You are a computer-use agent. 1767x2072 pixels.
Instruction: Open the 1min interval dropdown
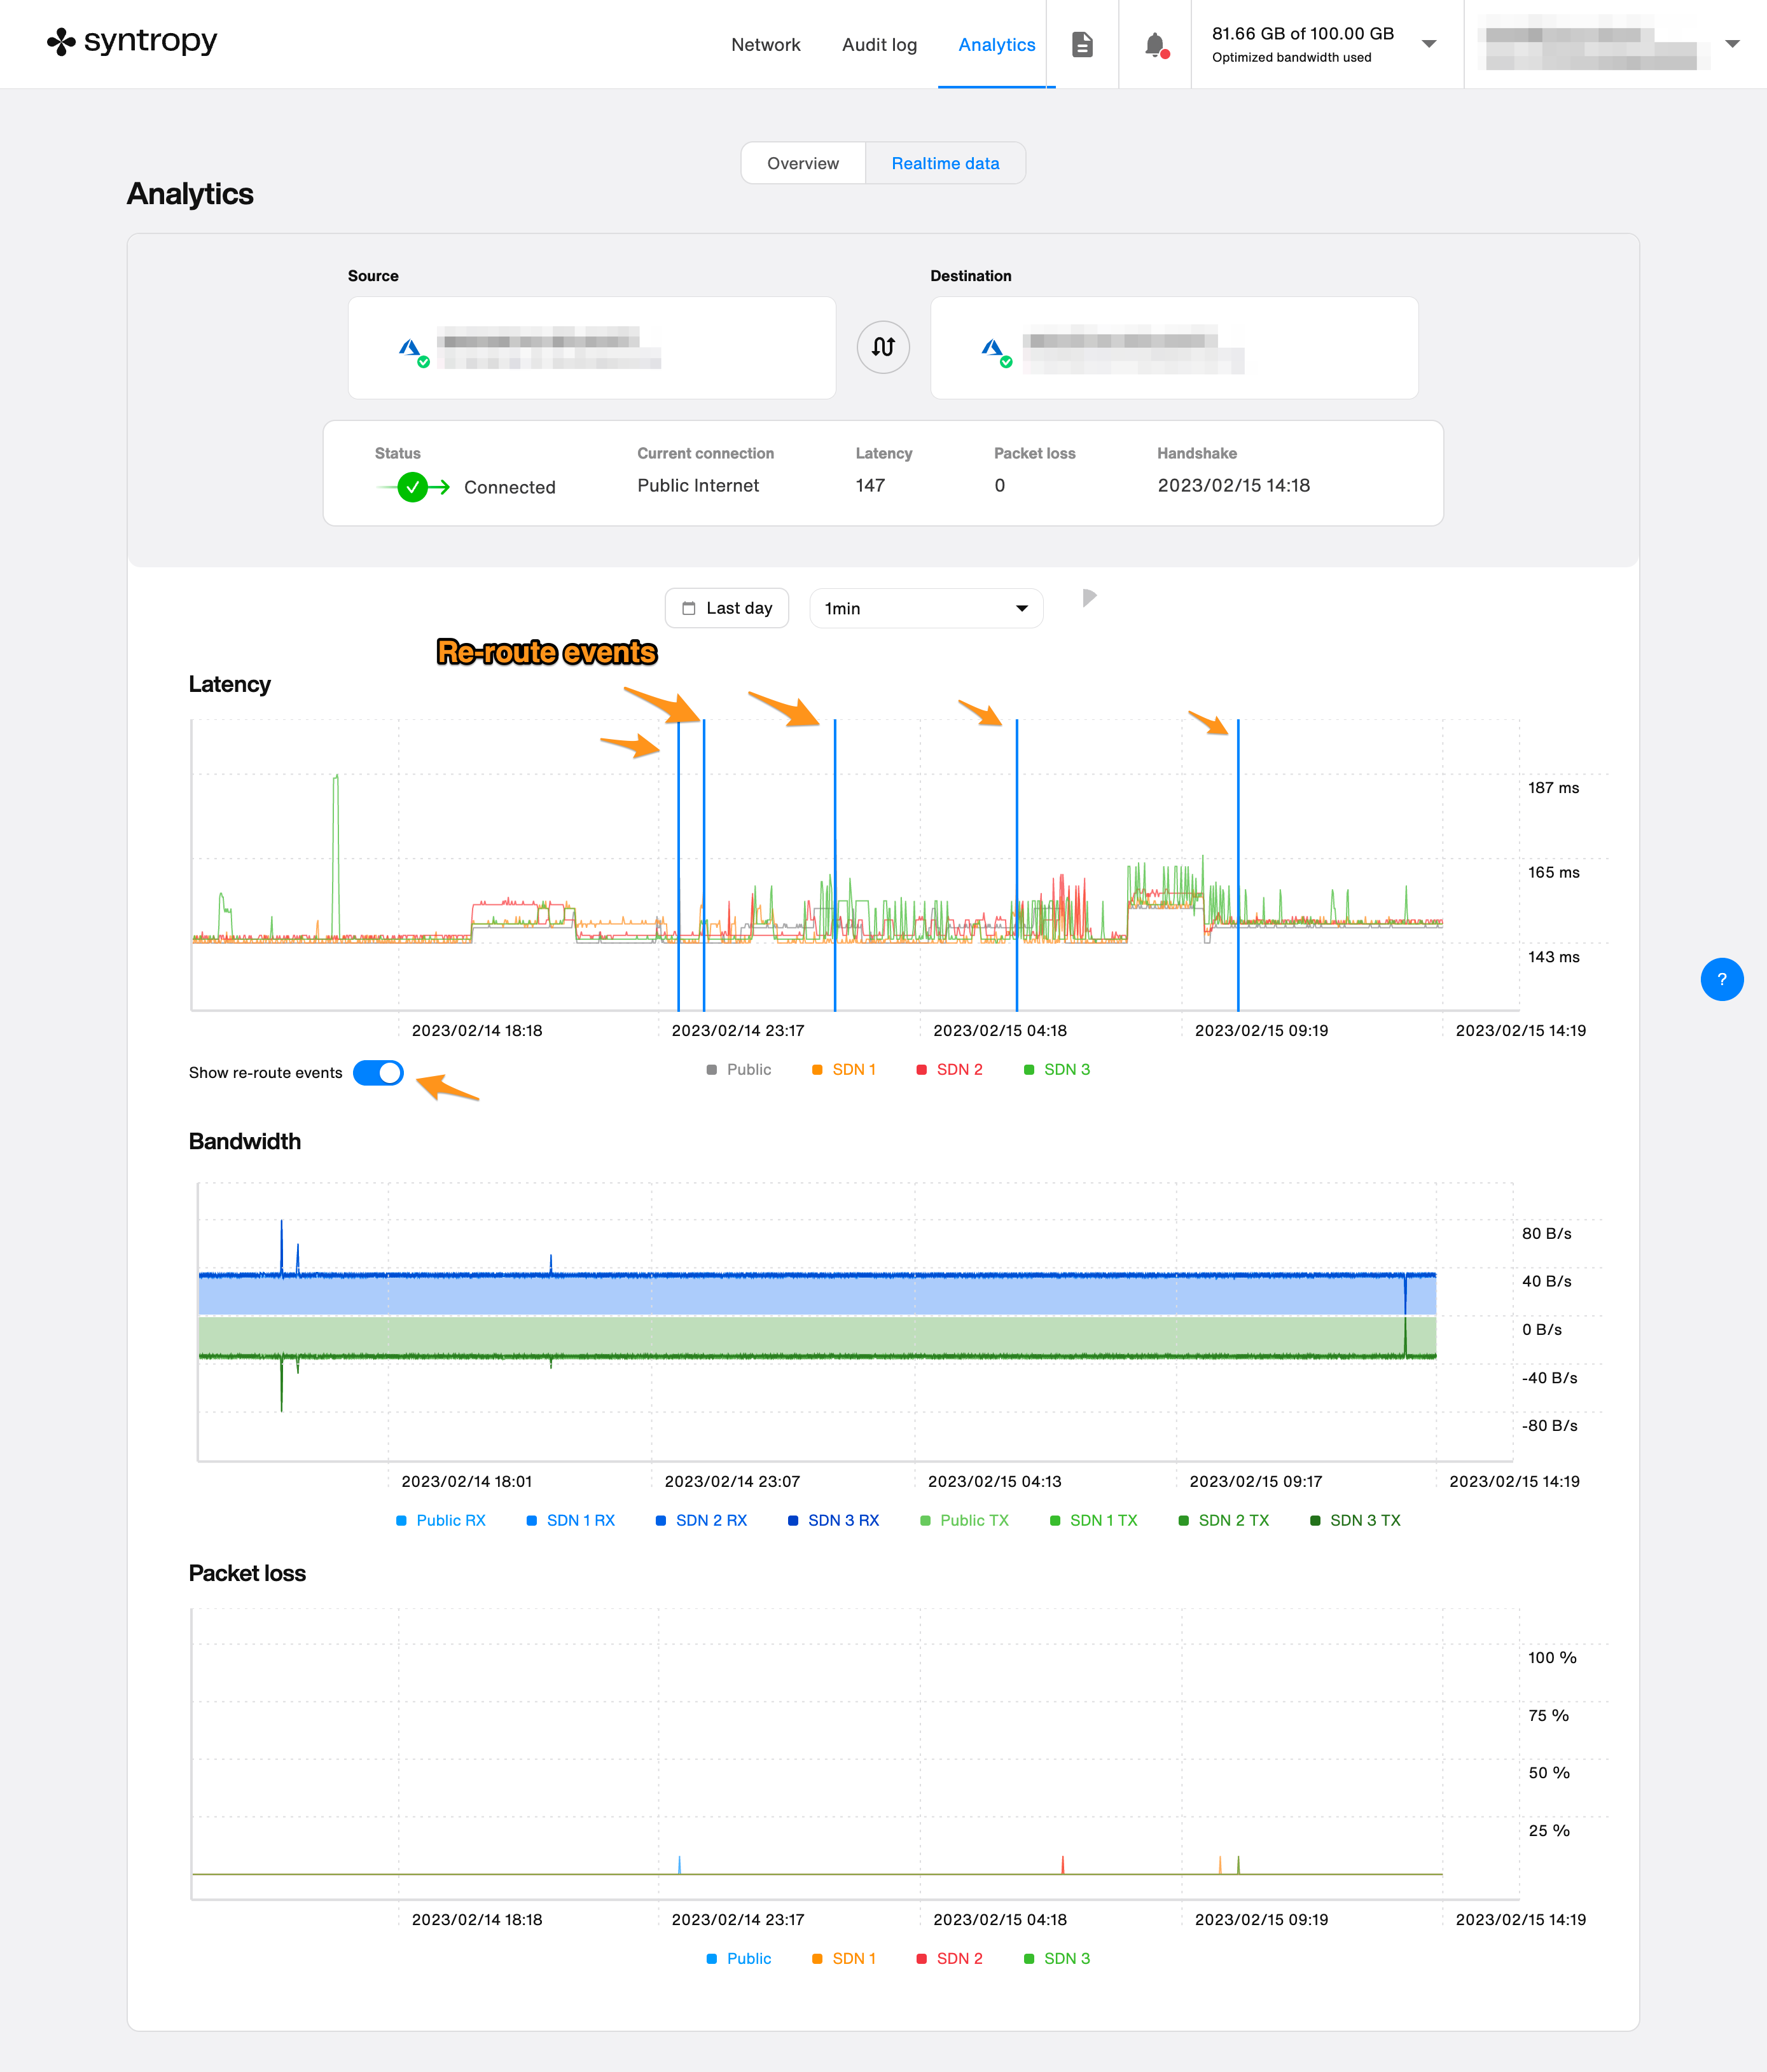click(925, 608)
